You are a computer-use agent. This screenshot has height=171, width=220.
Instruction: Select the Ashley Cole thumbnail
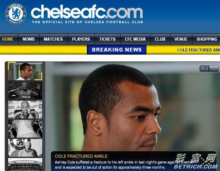(x=25, y=71)
